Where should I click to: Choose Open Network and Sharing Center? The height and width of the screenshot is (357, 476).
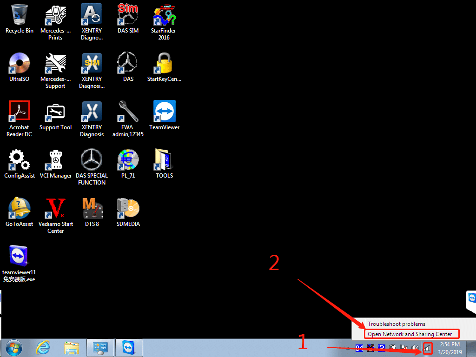pyautogui.click(x=410, y=334)
